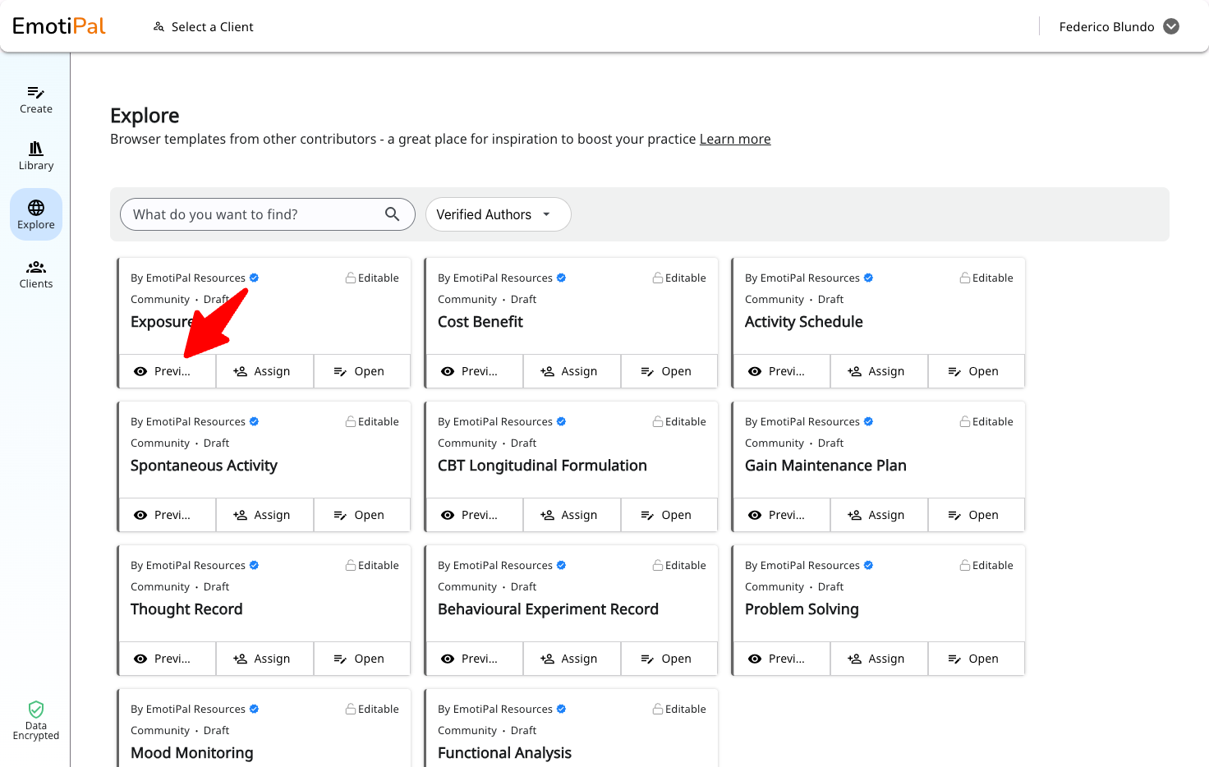Viewport: 1209px width, 767px height.
Task: Follow the Learn more link
Action: [735, 139]
